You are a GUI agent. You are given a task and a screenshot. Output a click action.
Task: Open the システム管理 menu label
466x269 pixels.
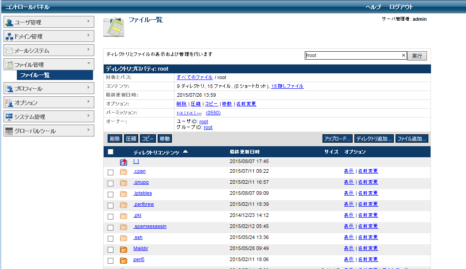pyautogui.click(x=30, y=117)
